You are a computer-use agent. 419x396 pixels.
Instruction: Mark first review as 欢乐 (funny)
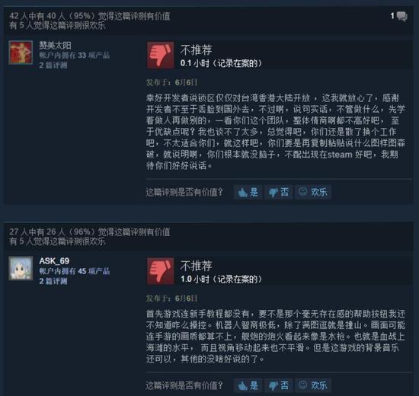point(313,192)
